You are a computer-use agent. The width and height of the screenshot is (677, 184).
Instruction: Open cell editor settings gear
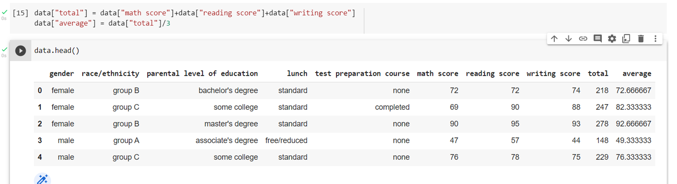pyautogui.click(x=612, y=39)
